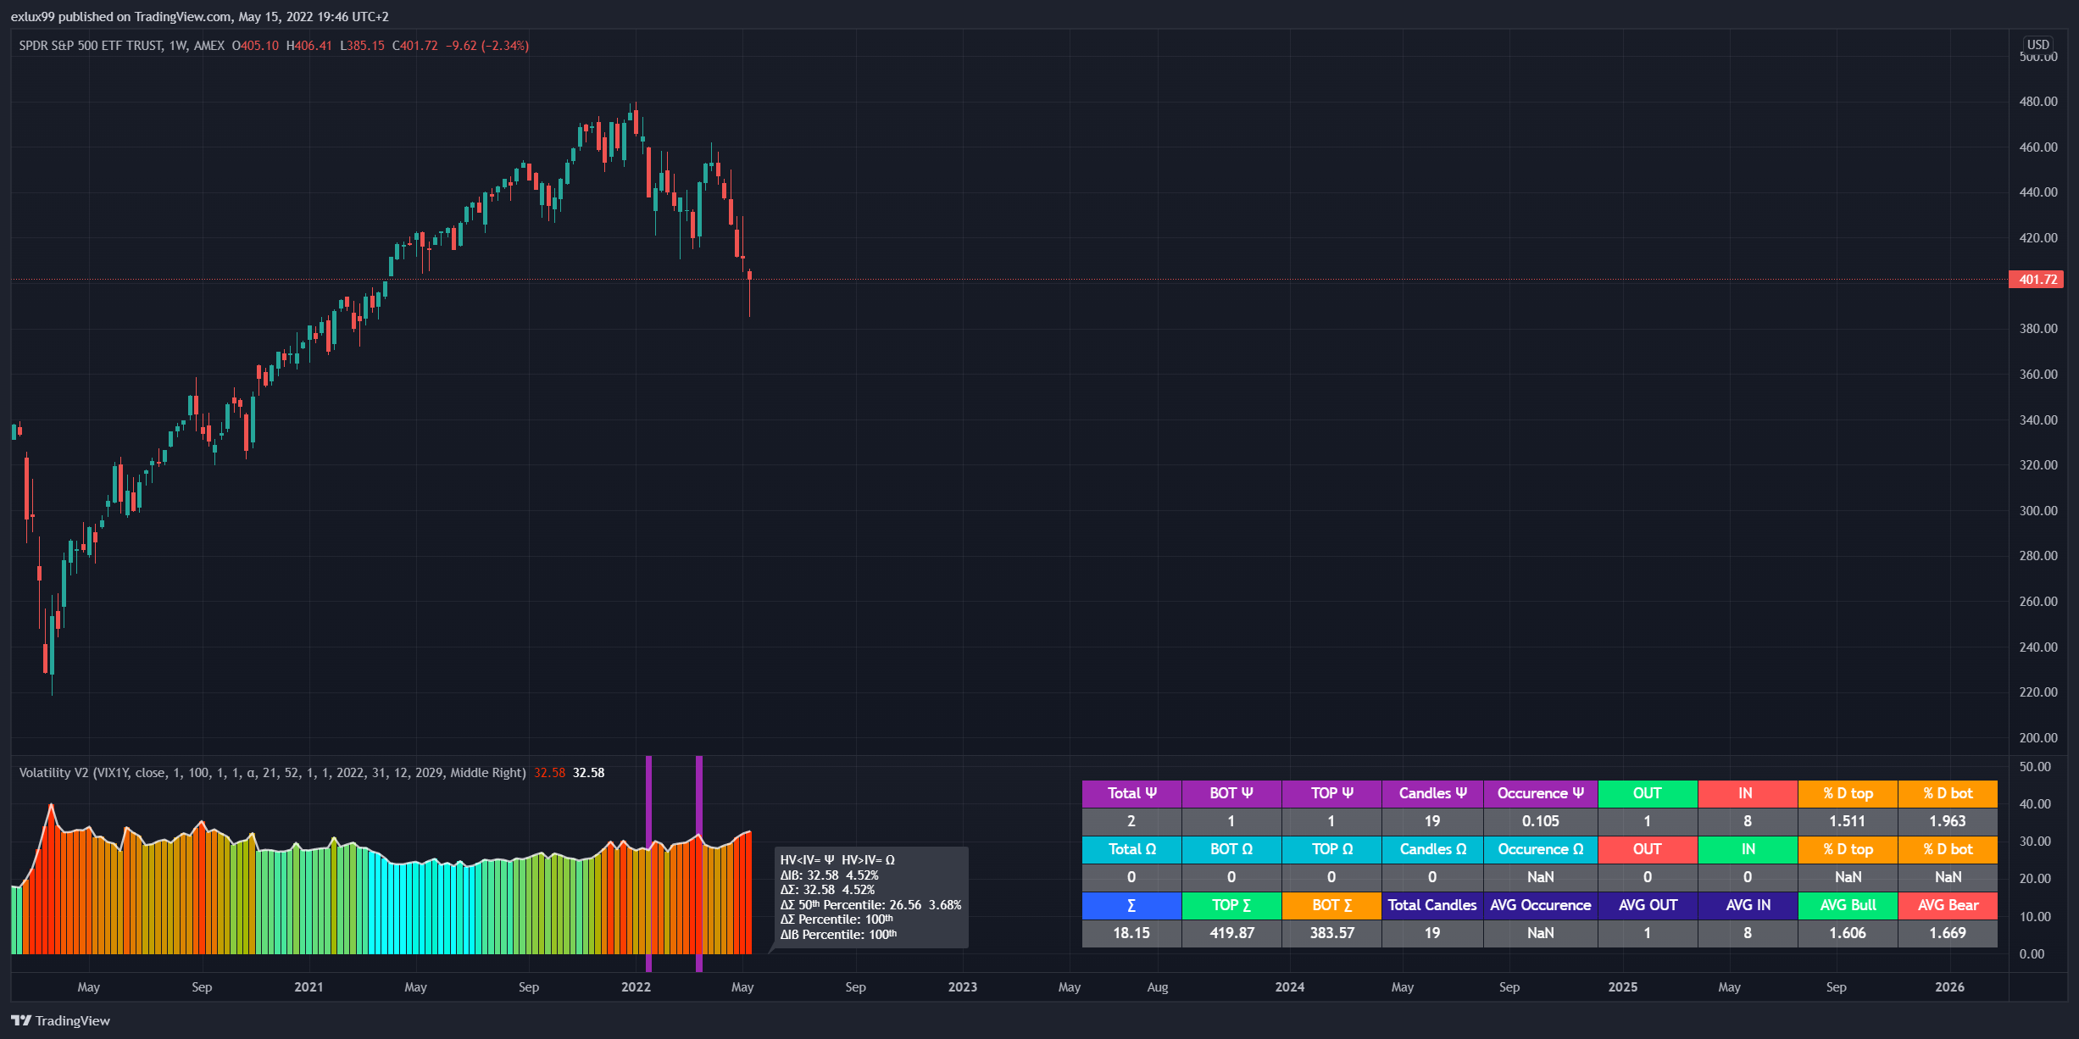Click the AVG IN header cell
Viewport: 2079px width, 1039px height.
pyautogui.click(x=1748, y=906)
